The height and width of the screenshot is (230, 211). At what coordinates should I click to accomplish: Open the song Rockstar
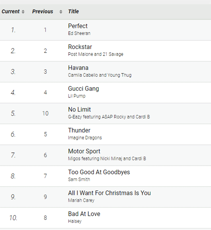(80, 47)
